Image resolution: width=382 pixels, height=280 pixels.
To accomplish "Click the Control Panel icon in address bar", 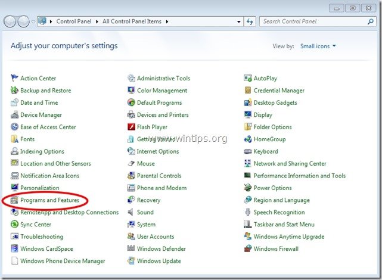I will click(42, 21).
